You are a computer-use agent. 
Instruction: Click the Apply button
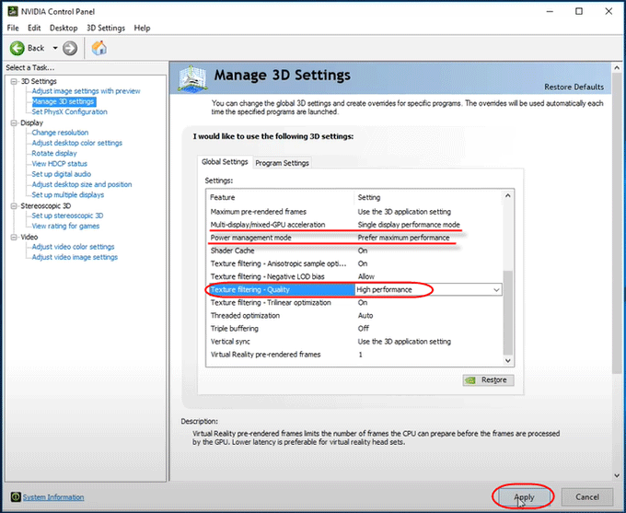pos(524,497)
